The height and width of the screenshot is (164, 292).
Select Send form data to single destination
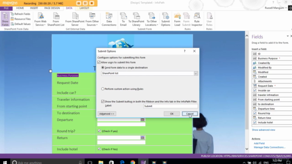(x=103, y=67)
